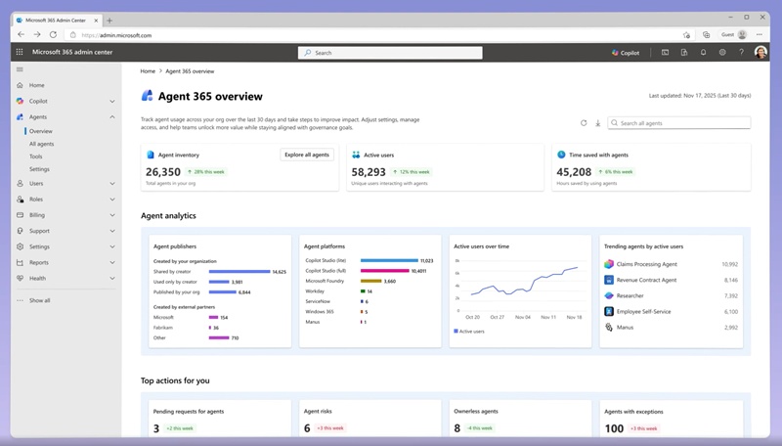Open the notifications bell icon

point(703,53)
